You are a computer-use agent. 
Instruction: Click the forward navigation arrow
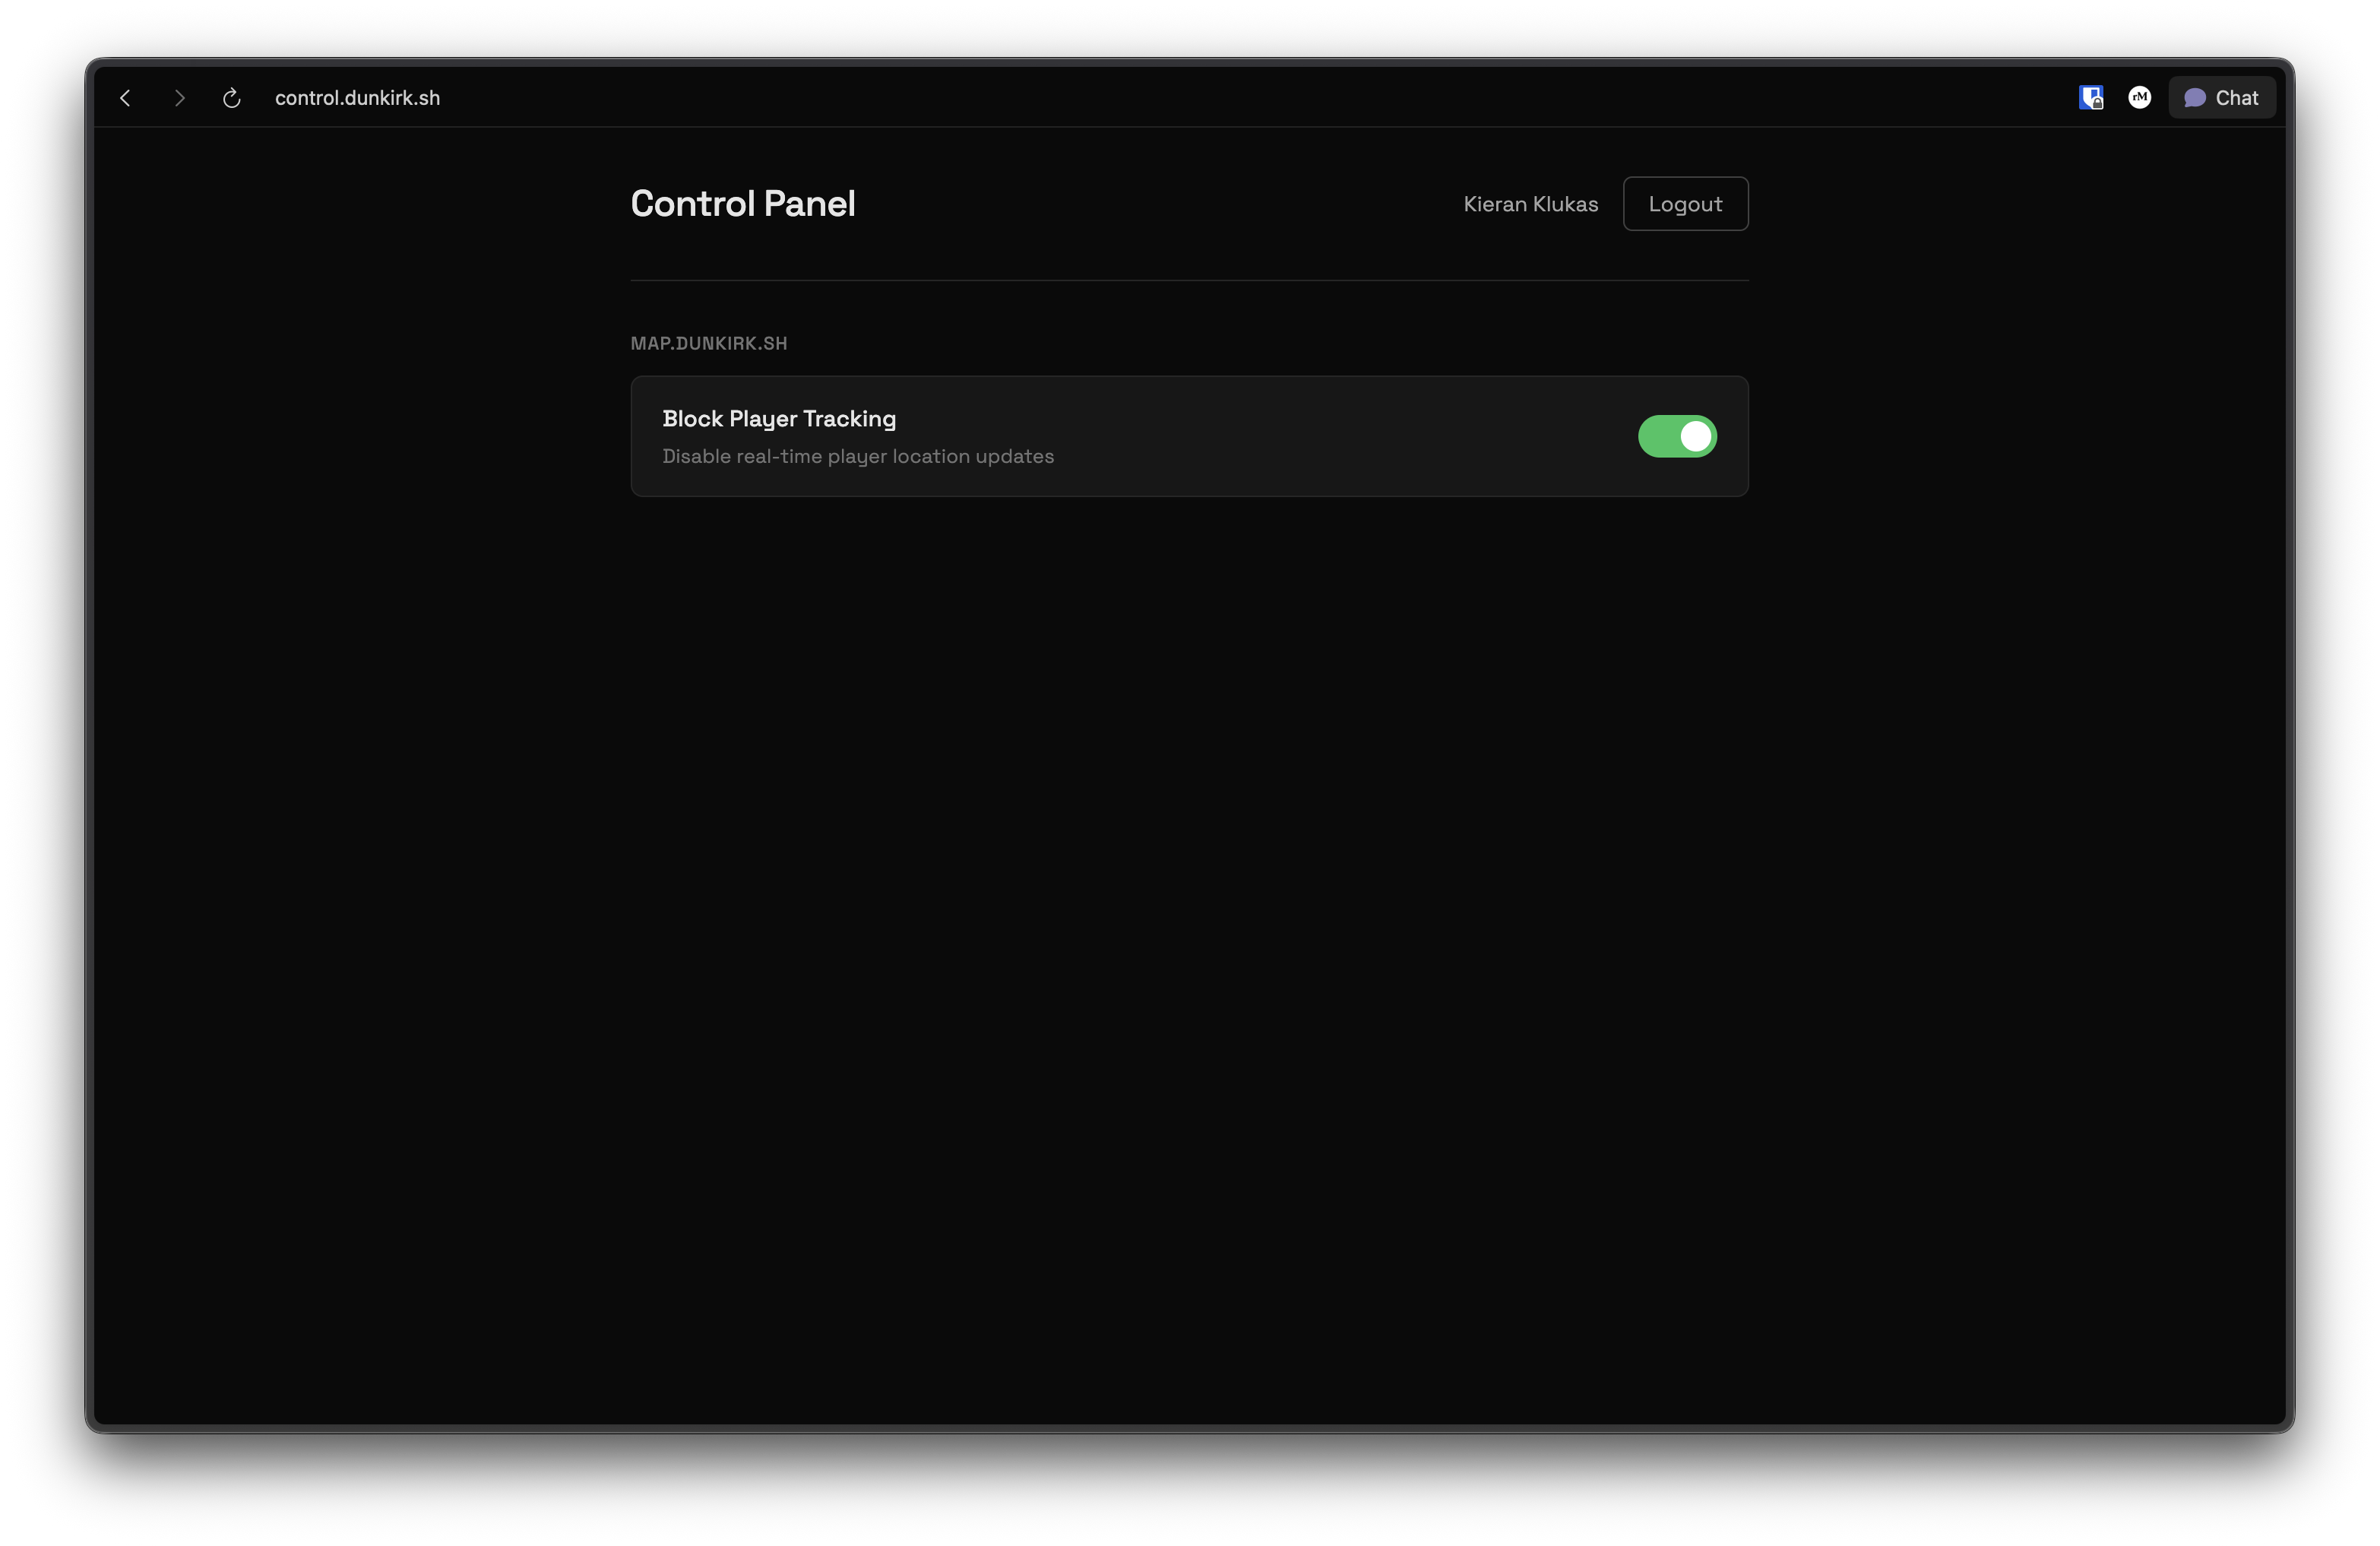pos(179,97)
